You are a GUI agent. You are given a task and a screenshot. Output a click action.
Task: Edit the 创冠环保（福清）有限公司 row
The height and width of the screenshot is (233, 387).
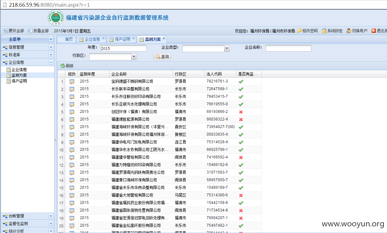point(72,112)
